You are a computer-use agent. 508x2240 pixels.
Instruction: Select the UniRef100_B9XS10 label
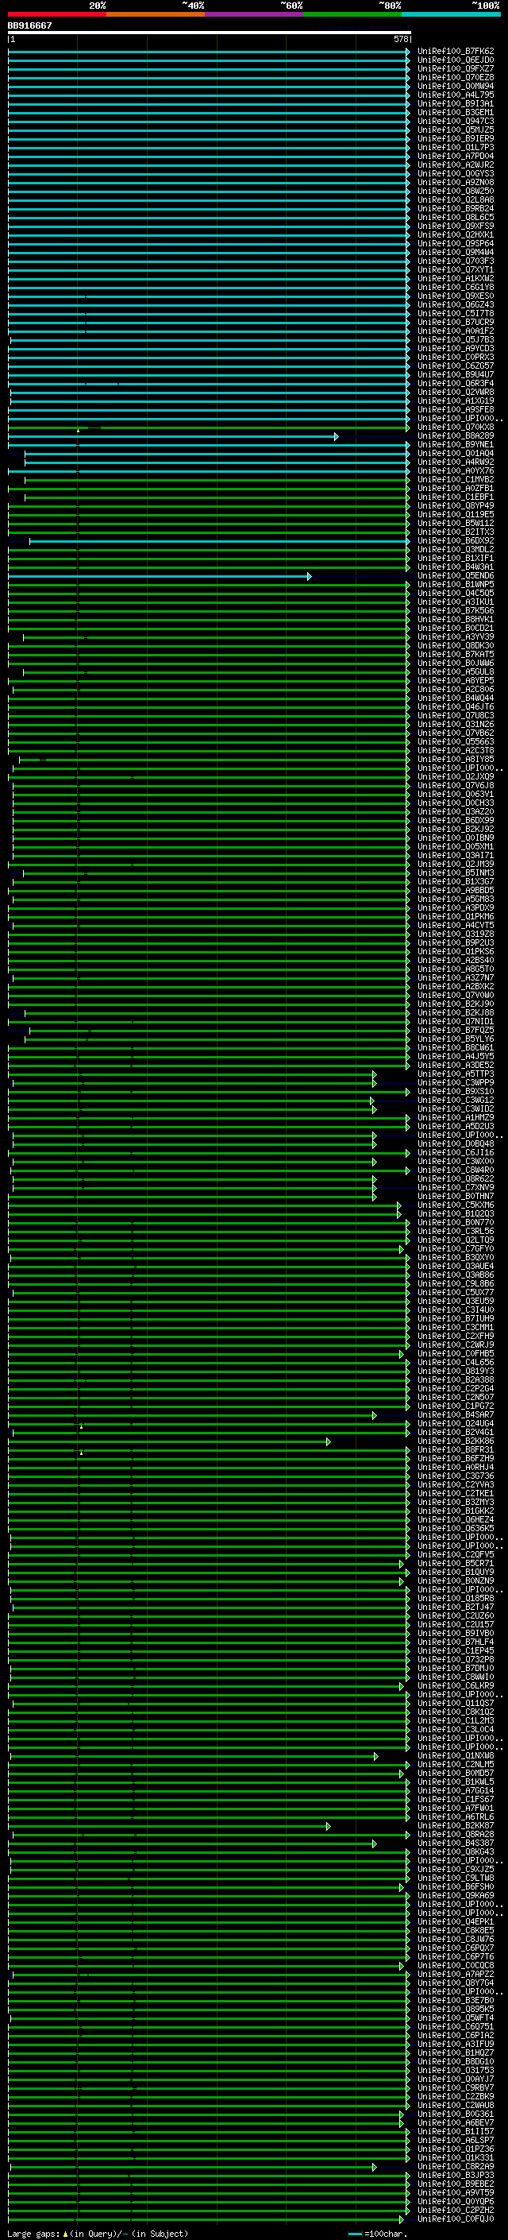(456, 1091)
